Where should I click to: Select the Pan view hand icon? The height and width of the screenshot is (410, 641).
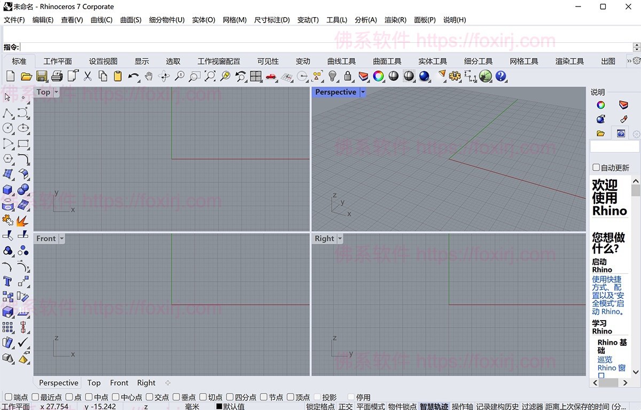(x=149, y=76)
